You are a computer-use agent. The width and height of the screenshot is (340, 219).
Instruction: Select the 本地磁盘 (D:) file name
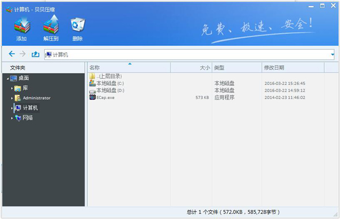click(x=110, y=91)
